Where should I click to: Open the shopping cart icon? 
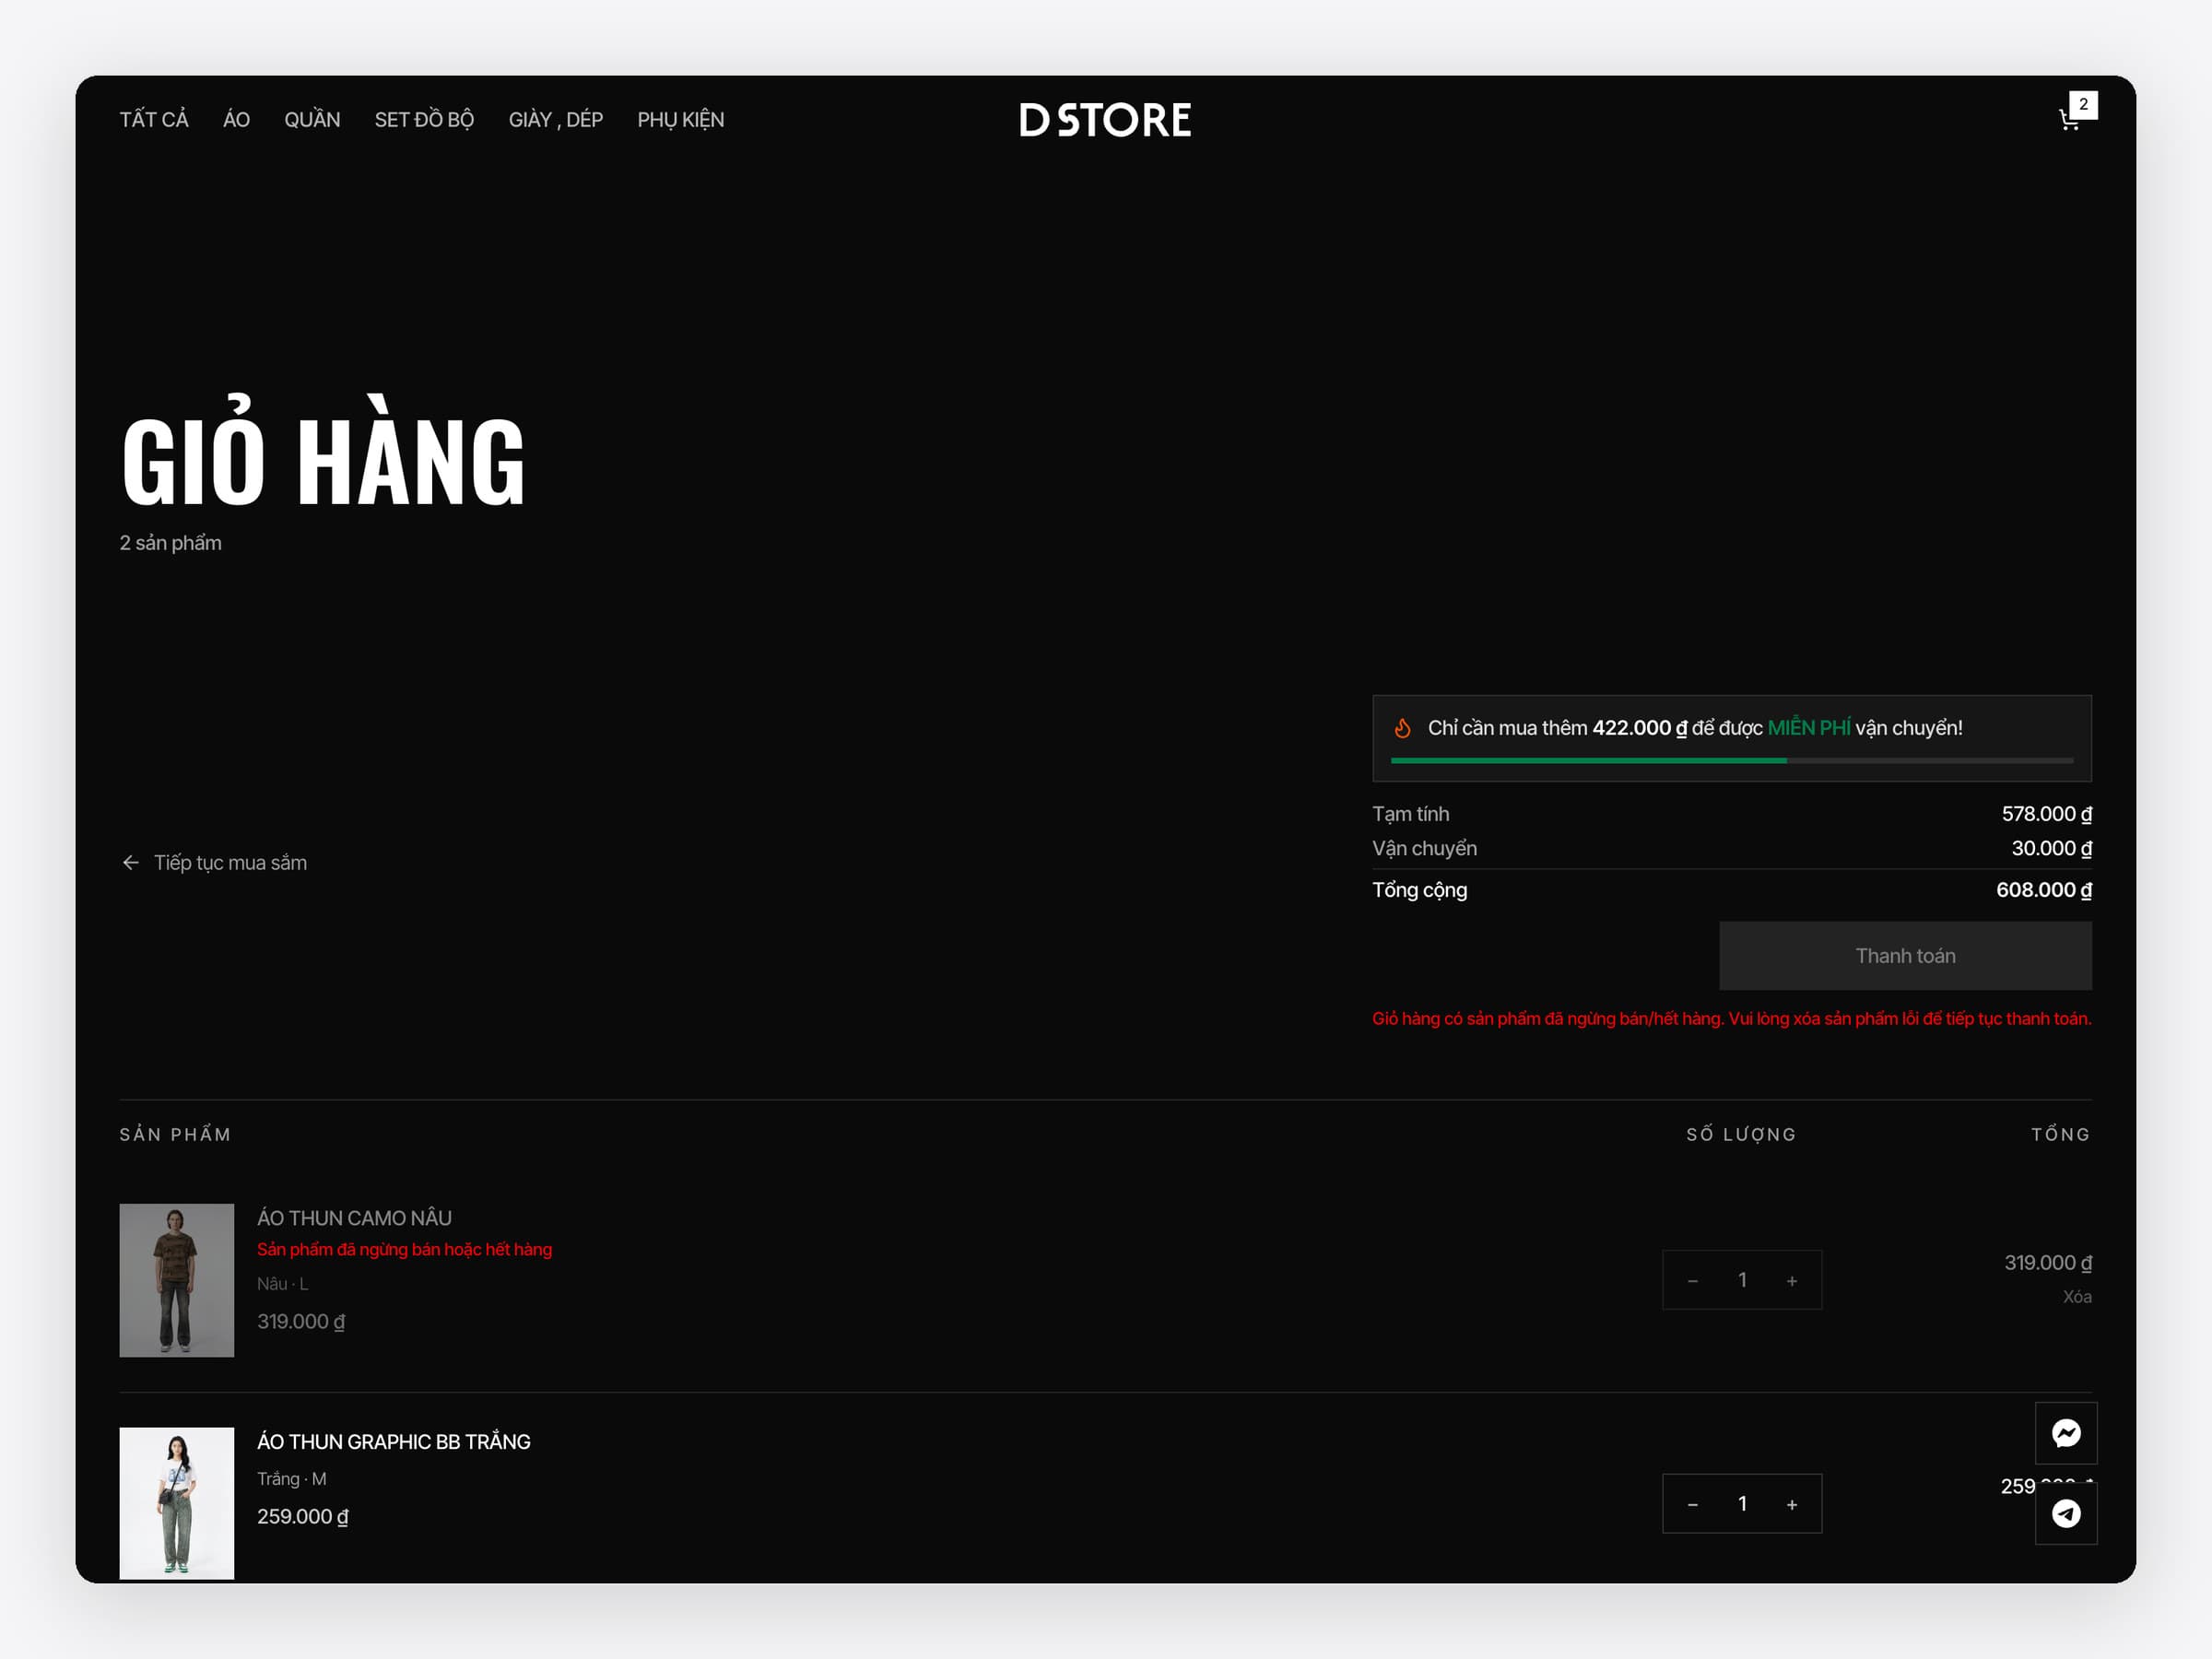click(2069, 121)
